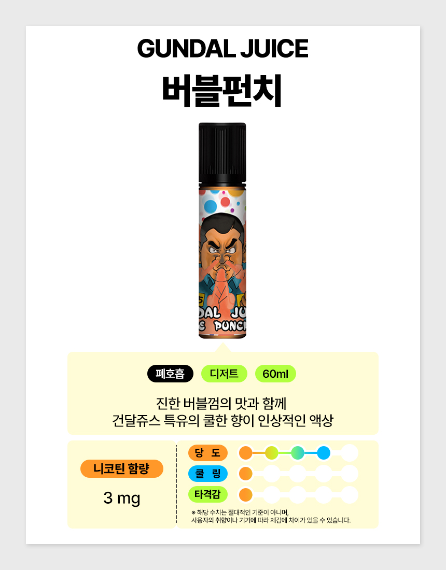
Task: Select the 타격감 green label
Action: pyautogui.click(x=208, y=494)
